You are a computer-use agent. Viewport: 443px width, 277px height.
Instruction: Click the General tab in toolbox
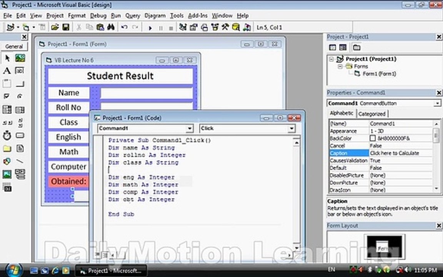pyautogui.click(x=14, y=47)
